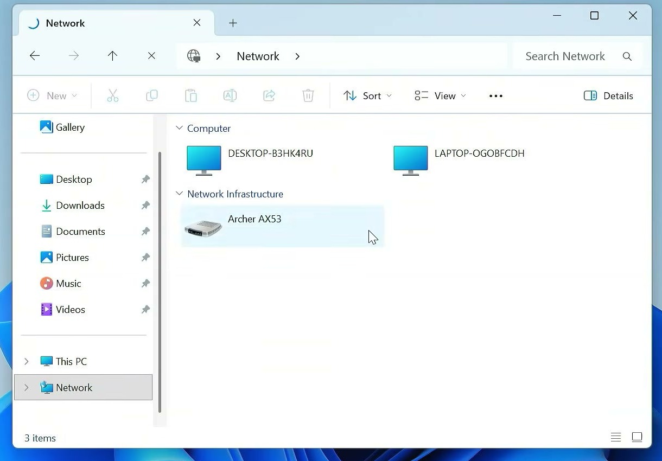Click the Network Infrastructure header text
This screenshot has width=662, height=461.
(x=235, y=194)
